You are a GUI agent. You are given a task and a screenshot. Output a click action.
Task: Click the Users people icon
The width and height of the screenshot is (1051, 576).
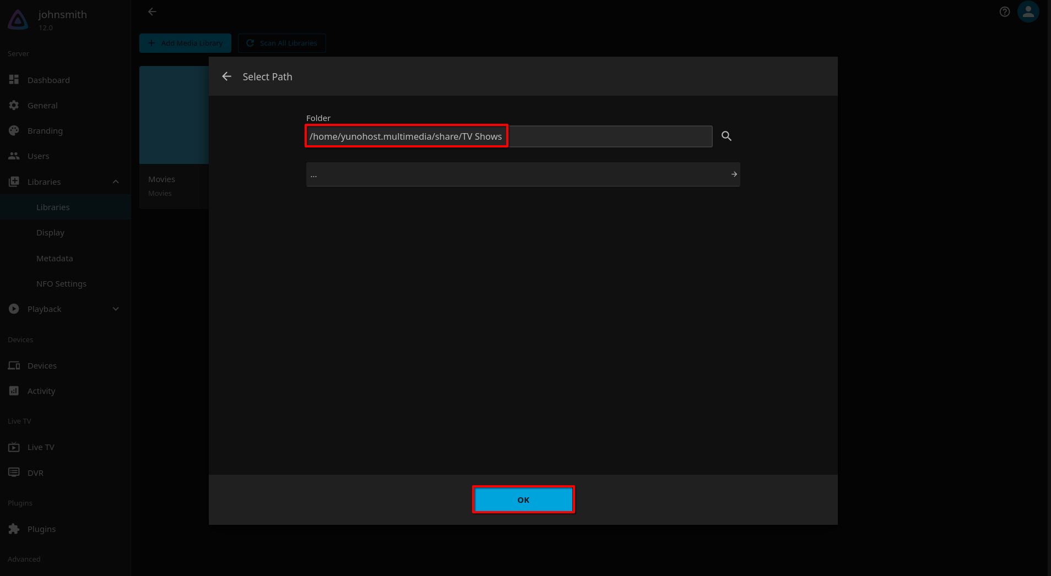14,156
